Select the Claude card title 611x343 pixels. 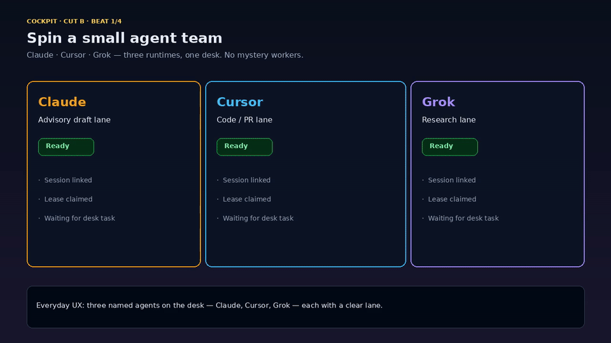click(x=62, y=102)
